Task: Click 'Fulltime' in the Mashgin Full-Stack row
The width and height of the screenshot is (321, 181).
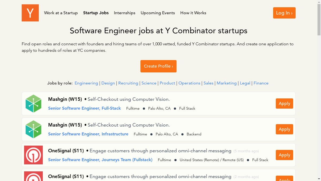Action: [x=133, y=108]
